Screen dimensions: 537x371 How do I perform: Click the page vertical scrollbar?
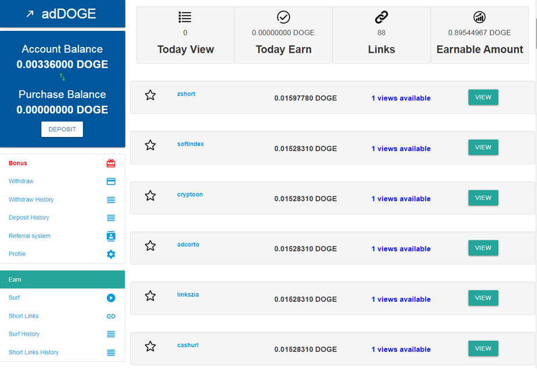(536, 34)
